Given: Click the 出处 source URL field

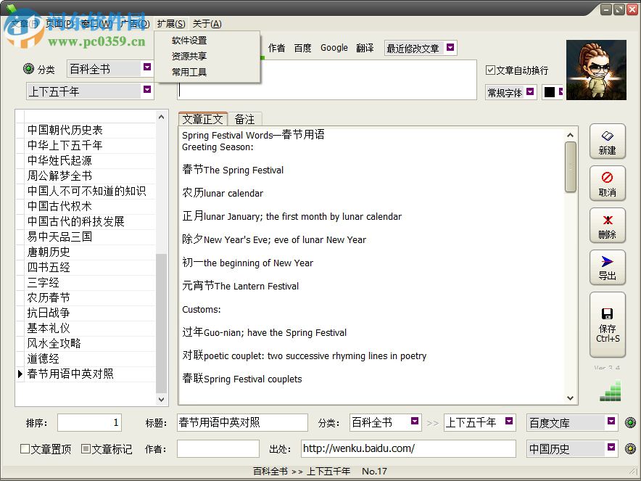Looking at the screenshot, I should 408,448.
